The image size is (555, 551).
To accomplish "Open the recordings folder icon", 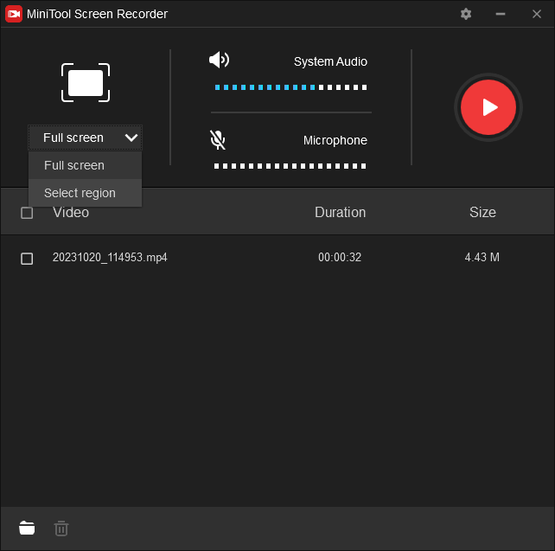I will pyautogui.click(x=27, y=528).
